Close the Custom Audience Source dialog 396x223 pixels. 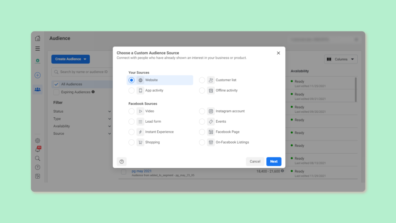pyautogui.click(x=278, y=53)
